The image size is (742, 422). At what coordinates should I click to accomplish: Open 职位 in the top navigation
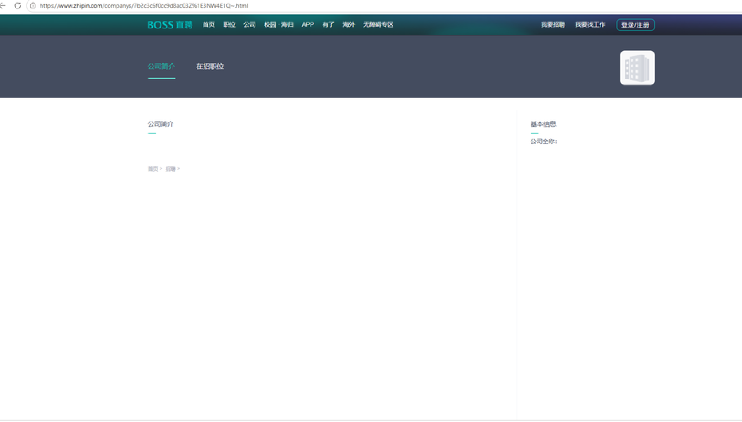pos(229,25)
